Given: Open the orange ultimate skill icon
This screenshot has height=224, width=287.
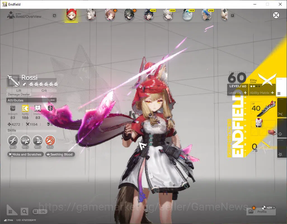Looking at the screenshot, I should 50,141.
